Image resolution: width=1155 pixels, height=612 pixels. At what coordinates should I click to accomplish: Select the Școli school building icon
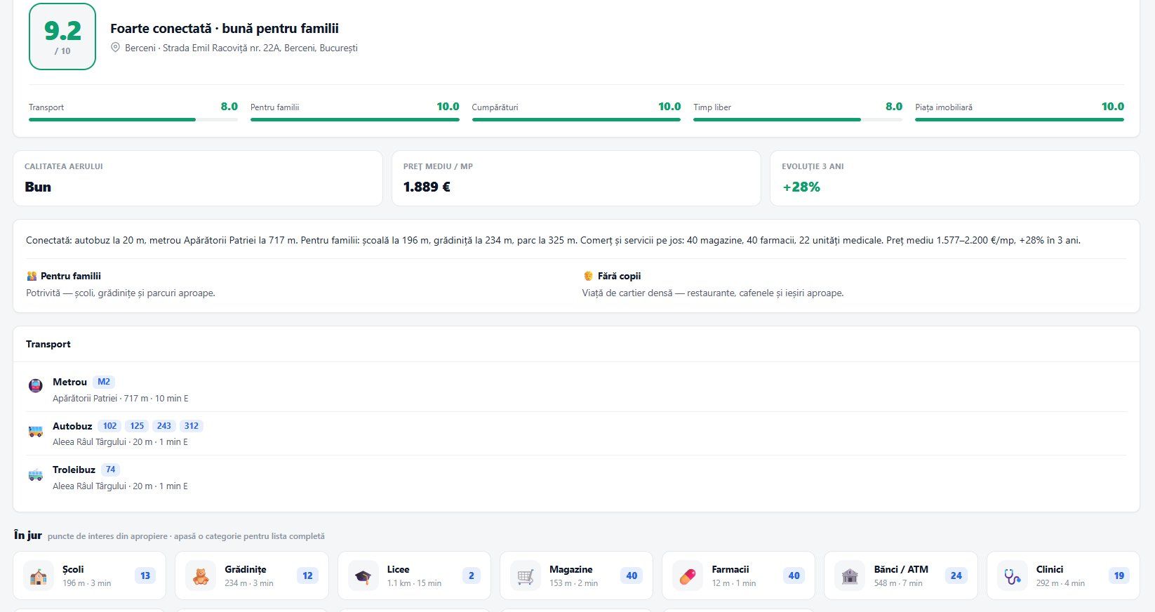[39, 576]
